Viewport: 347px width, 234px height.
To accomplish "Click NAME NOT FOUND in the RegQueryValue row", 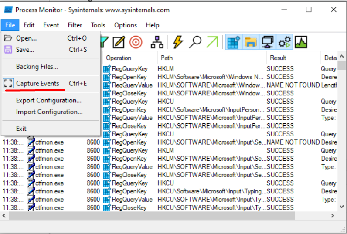I will click(x=293, y=85).
